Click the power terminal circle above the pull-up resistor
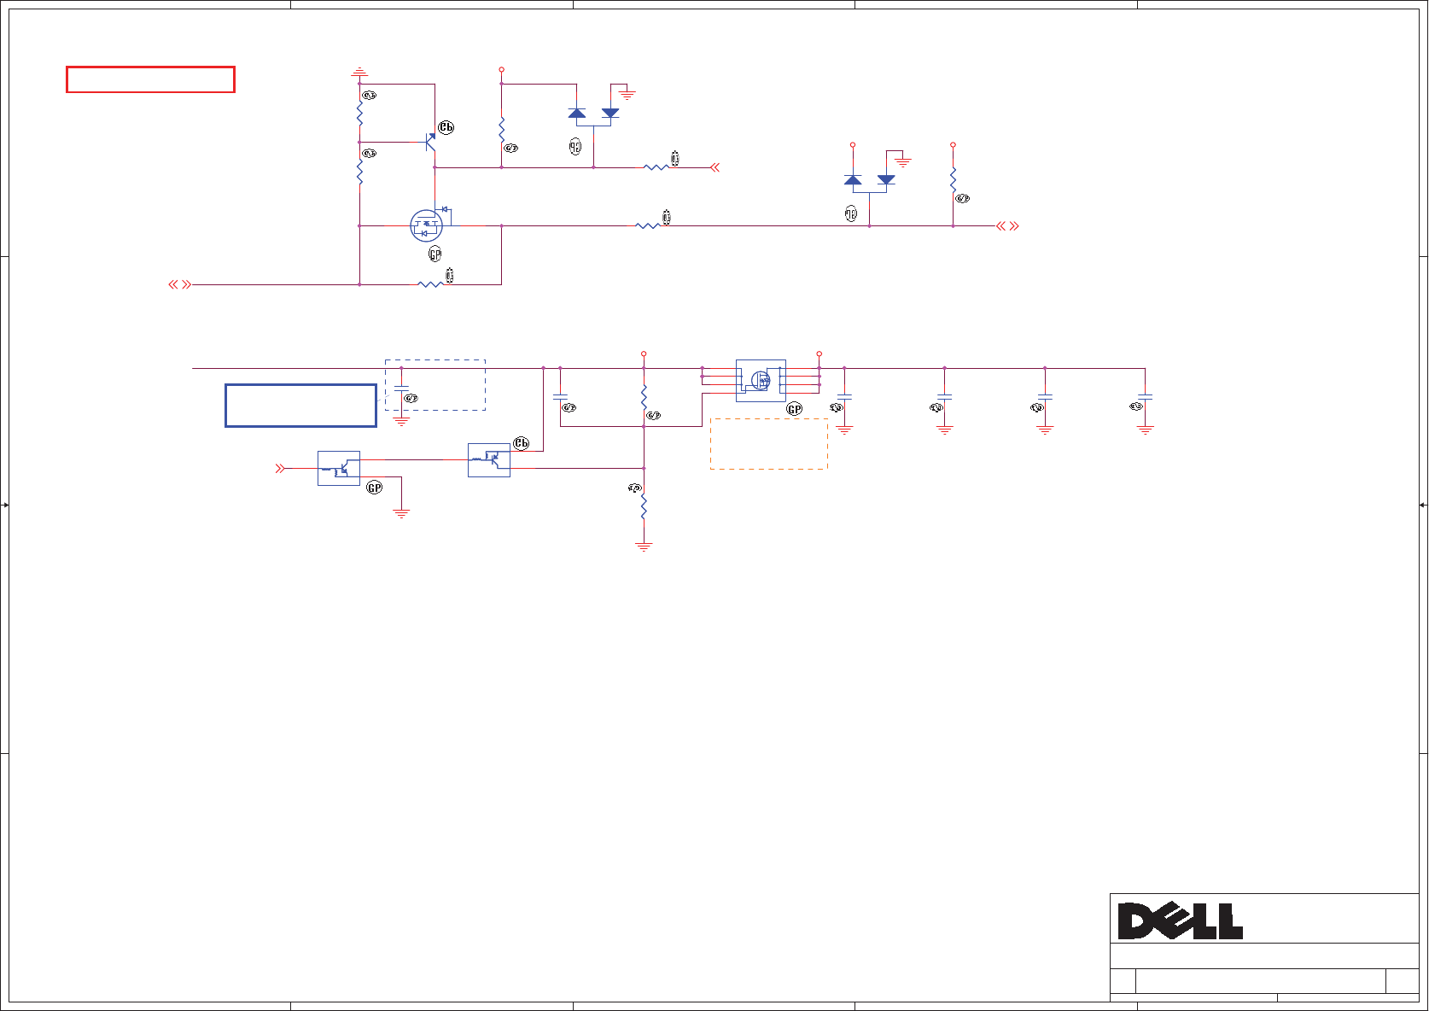This screenshot has height=1011, width=1429. coord(501,69)
